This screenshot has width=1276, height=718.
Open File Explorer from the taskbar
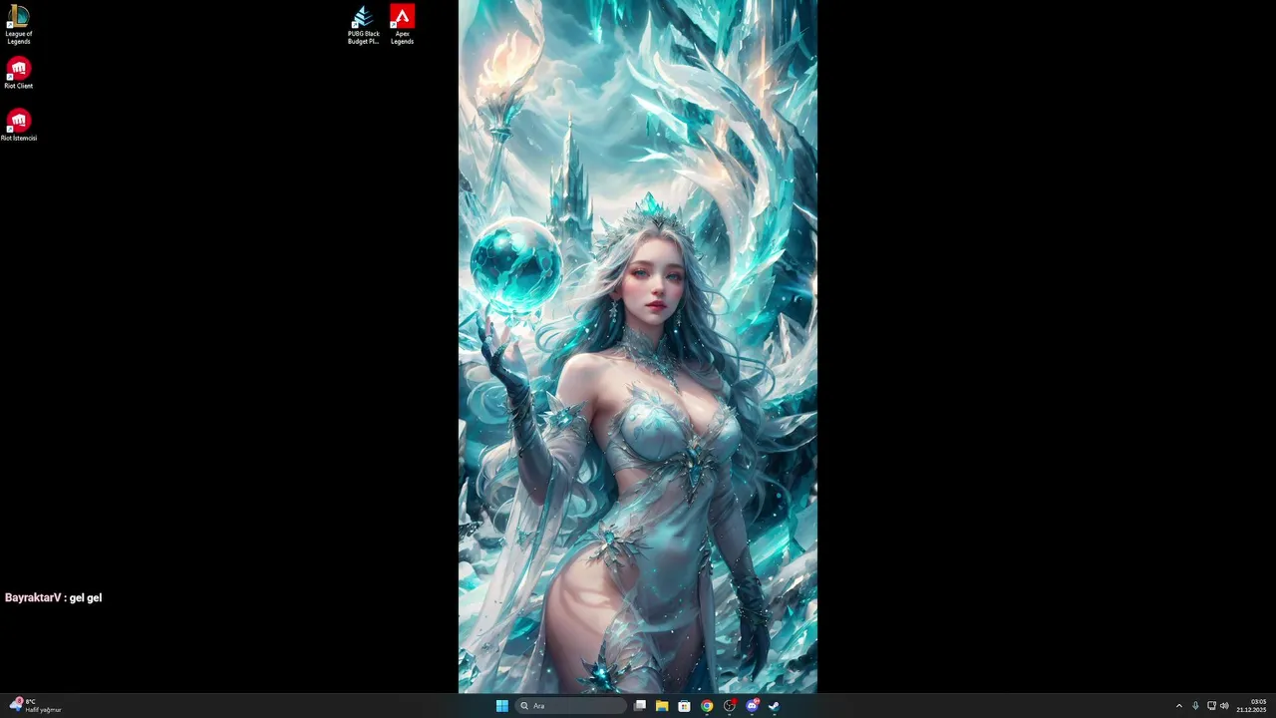pyautogui.click(x=662, y=706)
